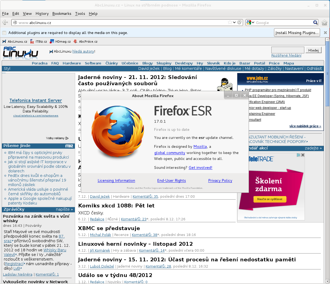
Task: Go to the Hardware section
Action: click(72, 63)
